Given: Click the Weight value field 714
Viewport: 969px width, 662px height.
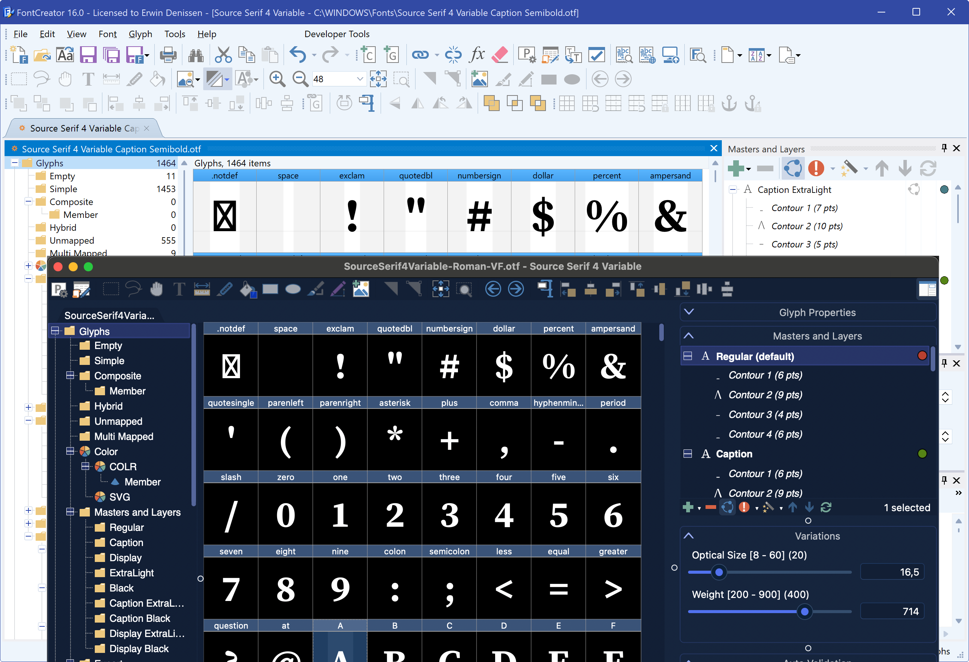Looking at the screenshot, I should pyautogui.click(x=892, y=612).
